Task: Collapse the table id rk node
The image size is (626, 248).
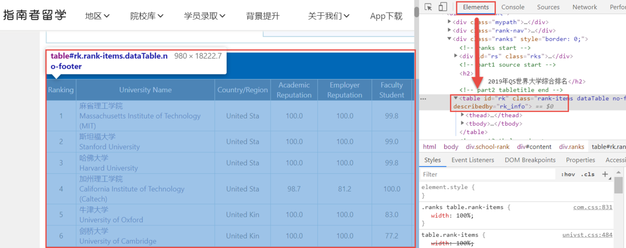Action: click(456, 98)
